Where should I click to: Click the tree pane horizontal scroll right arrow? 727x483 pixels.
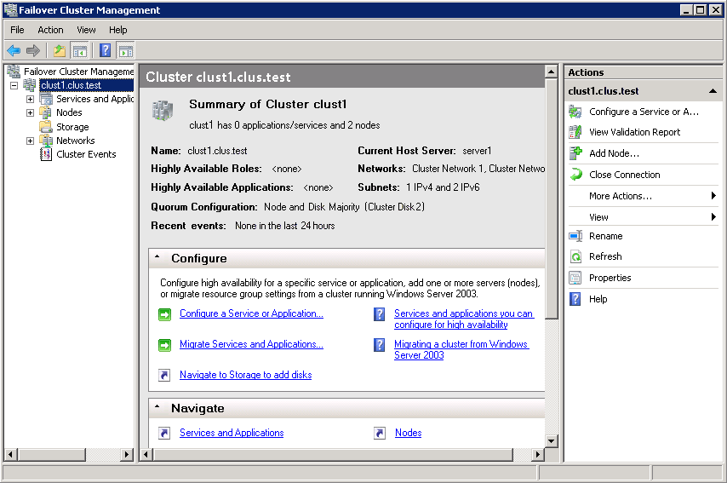tap(127, 454)
